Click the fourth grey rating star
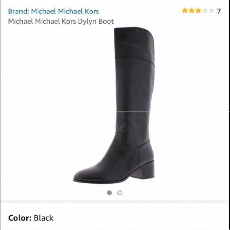The width and height of the screenshot is (230, 230). (205, 11)
